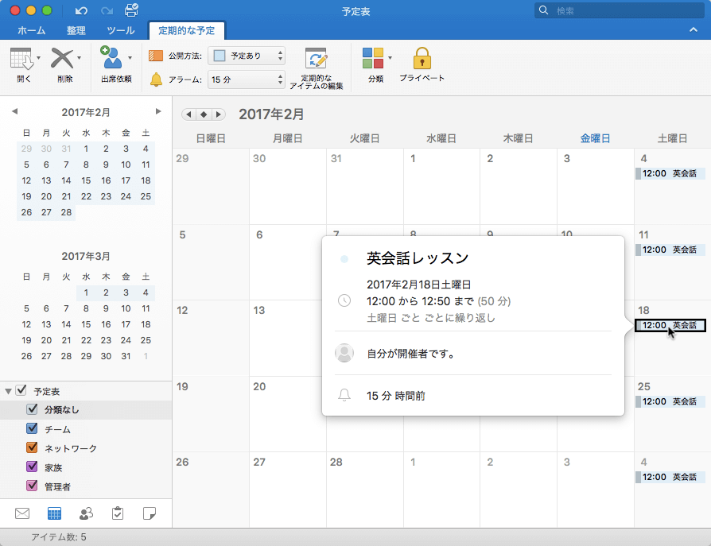This screenshot has width=711, height=546.
Task: Click the 検索 search field
Action: tap(620, 10)
